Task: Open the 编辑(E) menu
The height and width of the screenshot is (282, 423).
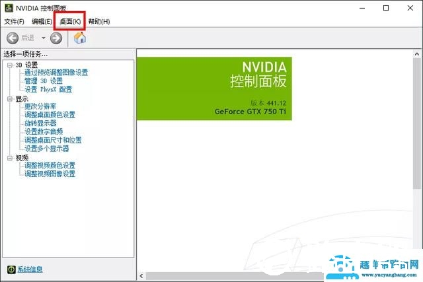Action: click(x=42, y=22)
